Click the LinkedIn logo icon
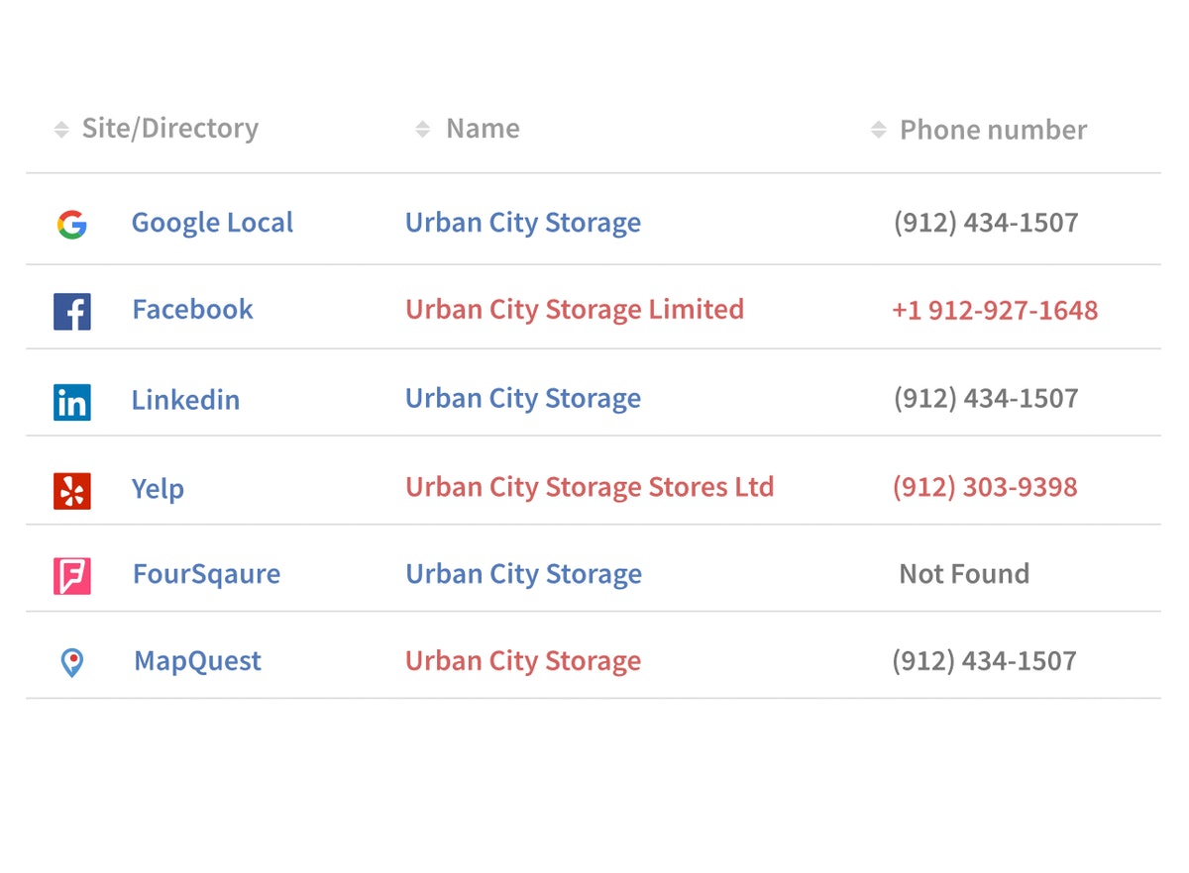The height and width of the screenshot is (873, 1189). [x=72, y=402]
